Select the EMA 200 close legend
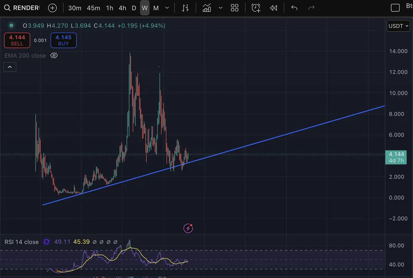This screenshot has height=278, width=413. (x=25, y=55)
